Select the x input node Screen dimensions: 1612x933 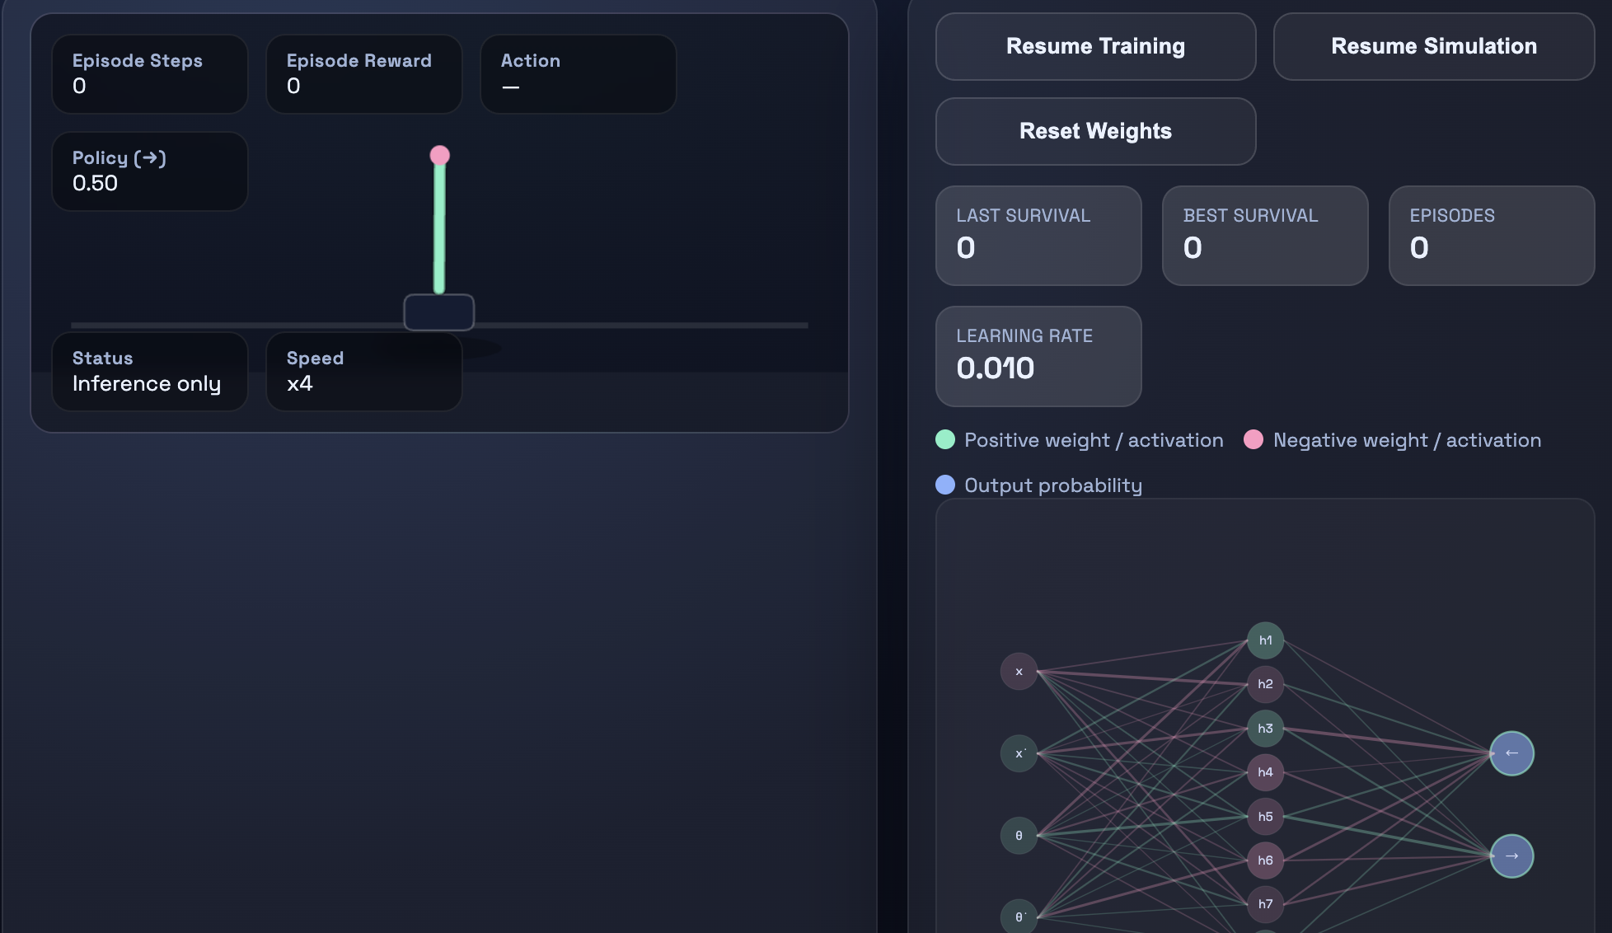[x=1019, y=672]
